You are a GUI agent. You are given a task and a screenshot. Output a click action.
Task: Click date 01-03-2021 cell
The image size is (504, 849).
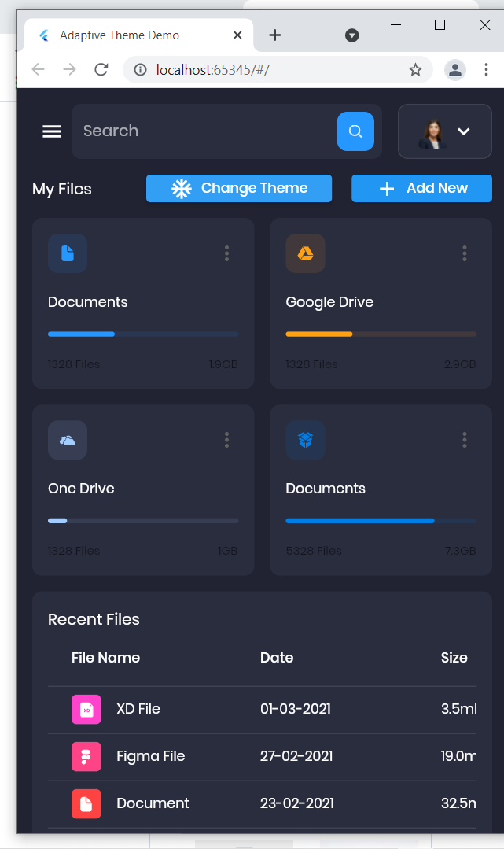click(x=296, y=709)
